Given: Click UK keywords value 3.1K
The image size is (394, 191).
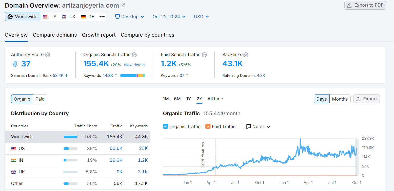Looking at the screenshot, I should pos(143,172).
